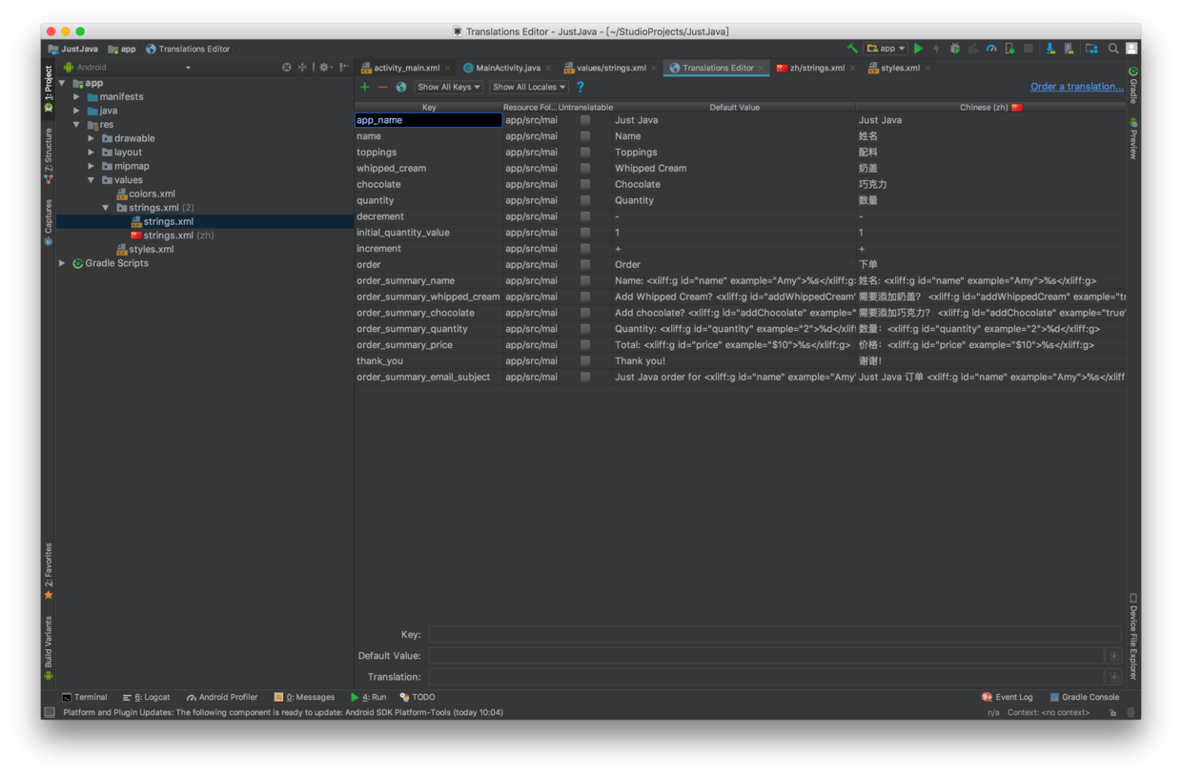Open Android Profiler in the bottom bar
The width and height of the screenshot is (1182, 778).
tap(222, 697)
